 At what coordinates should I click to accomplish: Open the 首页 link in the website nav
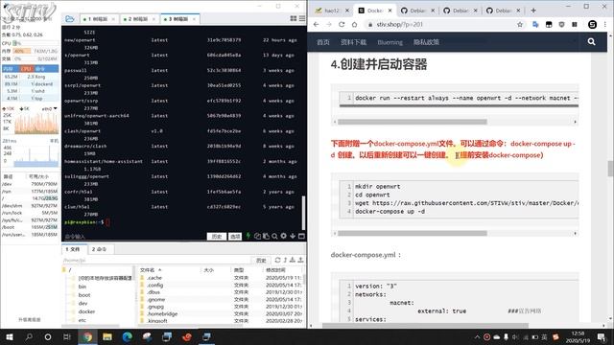(x=322, y=42)
